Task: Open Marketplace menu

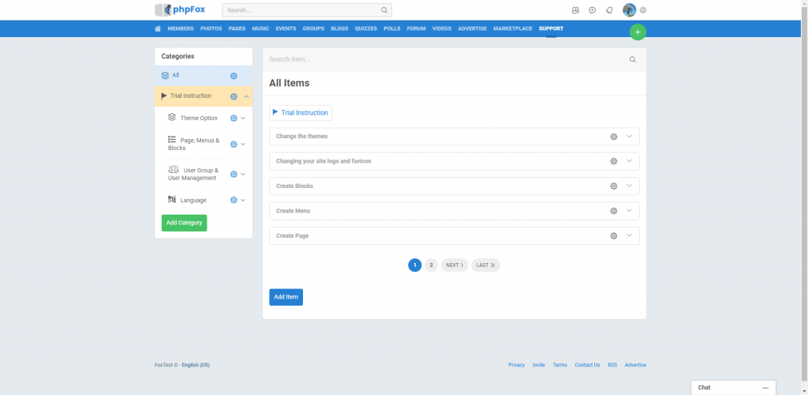Action: (513, 29)
